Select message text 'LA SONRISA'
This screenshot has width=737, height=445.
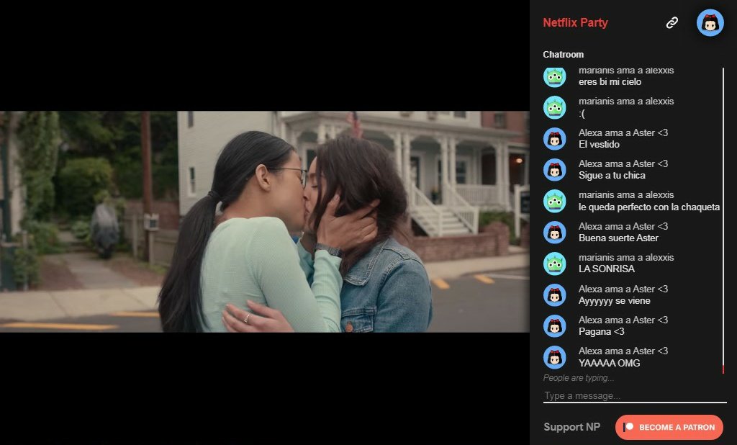pyautogui.click(x=606, y=269)
